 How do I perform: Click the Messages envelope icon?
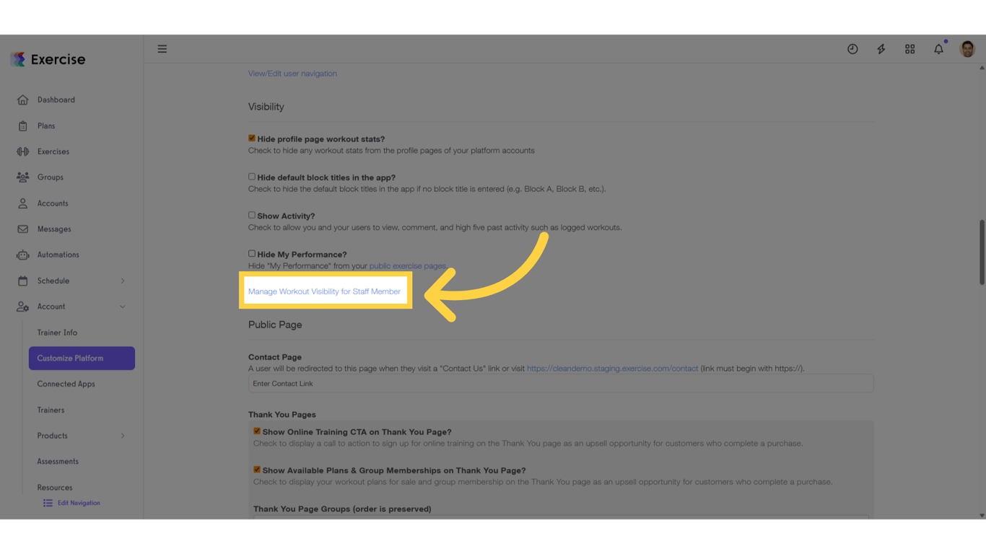pos(23,229)
